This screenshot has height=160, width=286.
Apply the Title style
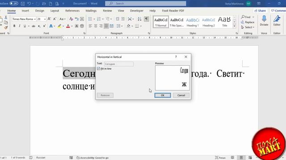pos(224,22)
